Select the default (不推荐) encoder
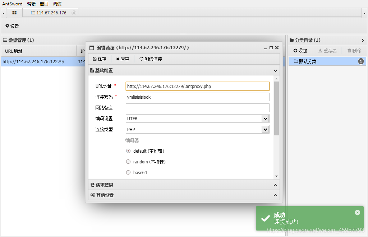 (x=128, y=151)
